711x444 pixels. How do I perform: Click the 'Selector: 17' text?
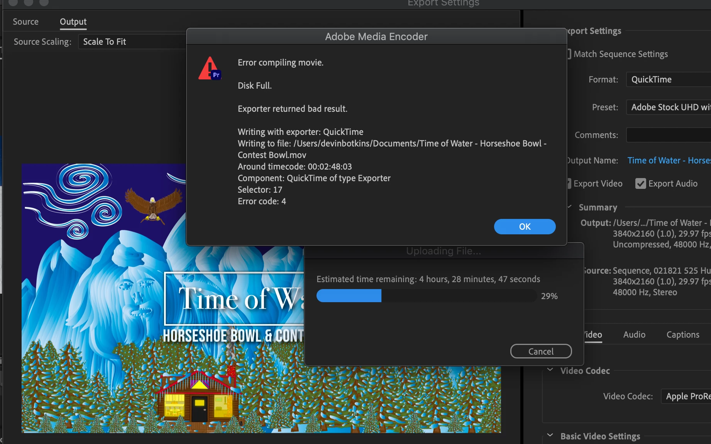260,190
